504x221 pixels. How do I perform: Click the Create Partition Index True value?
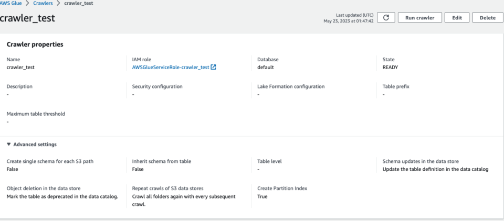tap(262, 196)
